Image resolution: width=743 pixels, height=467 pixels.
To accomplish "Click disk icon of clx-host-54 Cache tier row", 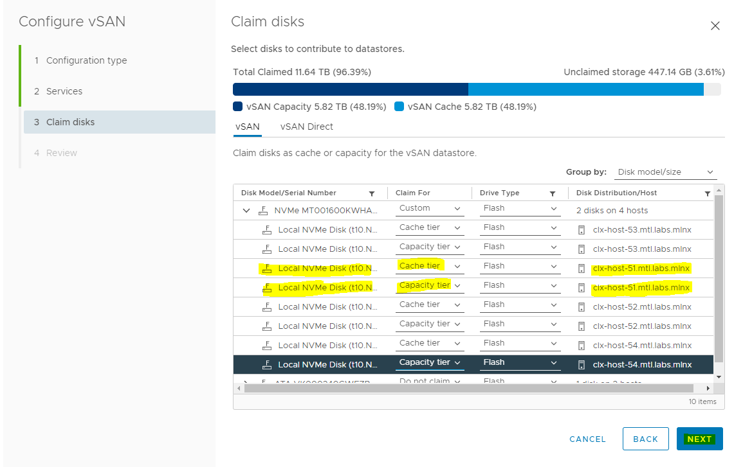I will pos(267,346).
